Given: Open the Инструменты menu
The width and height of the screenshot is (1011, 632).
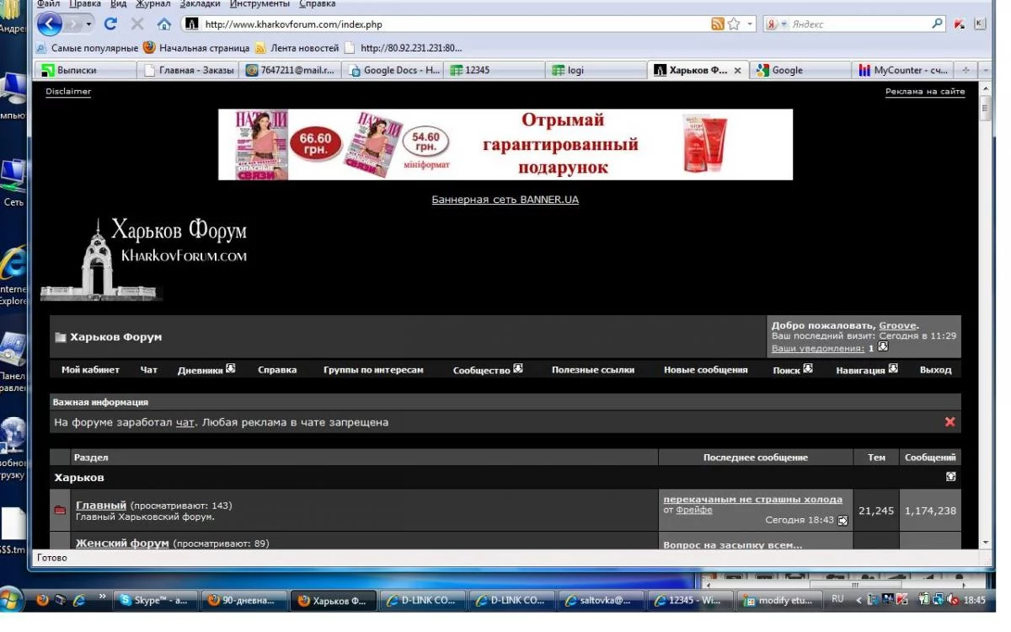Looking at the screenshot, I should pyautogui.click(x=259, y=4).
